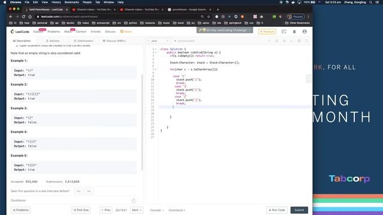Click the LeetCode logo

(20, 32)
